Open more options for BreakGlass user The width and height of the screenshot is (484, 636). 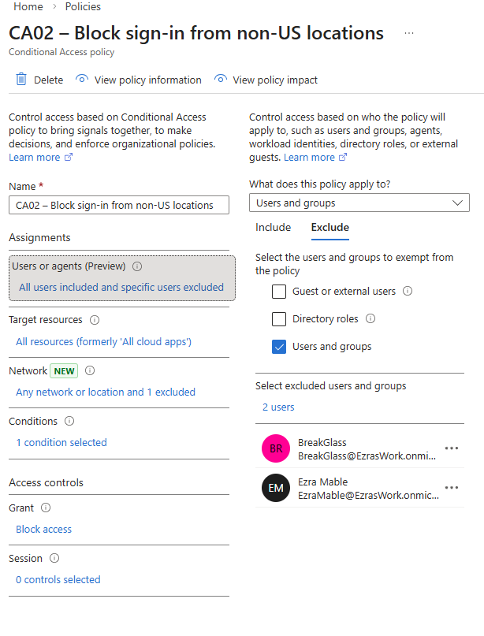(451, 448)
